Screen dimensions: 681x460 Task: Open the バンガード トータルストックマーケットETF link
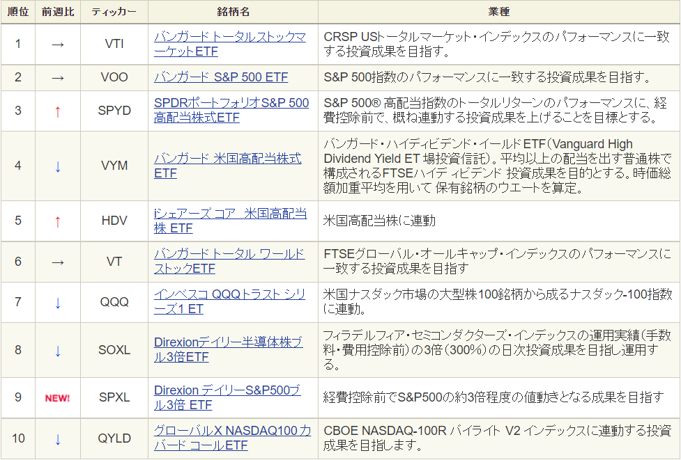coord(230,45)
